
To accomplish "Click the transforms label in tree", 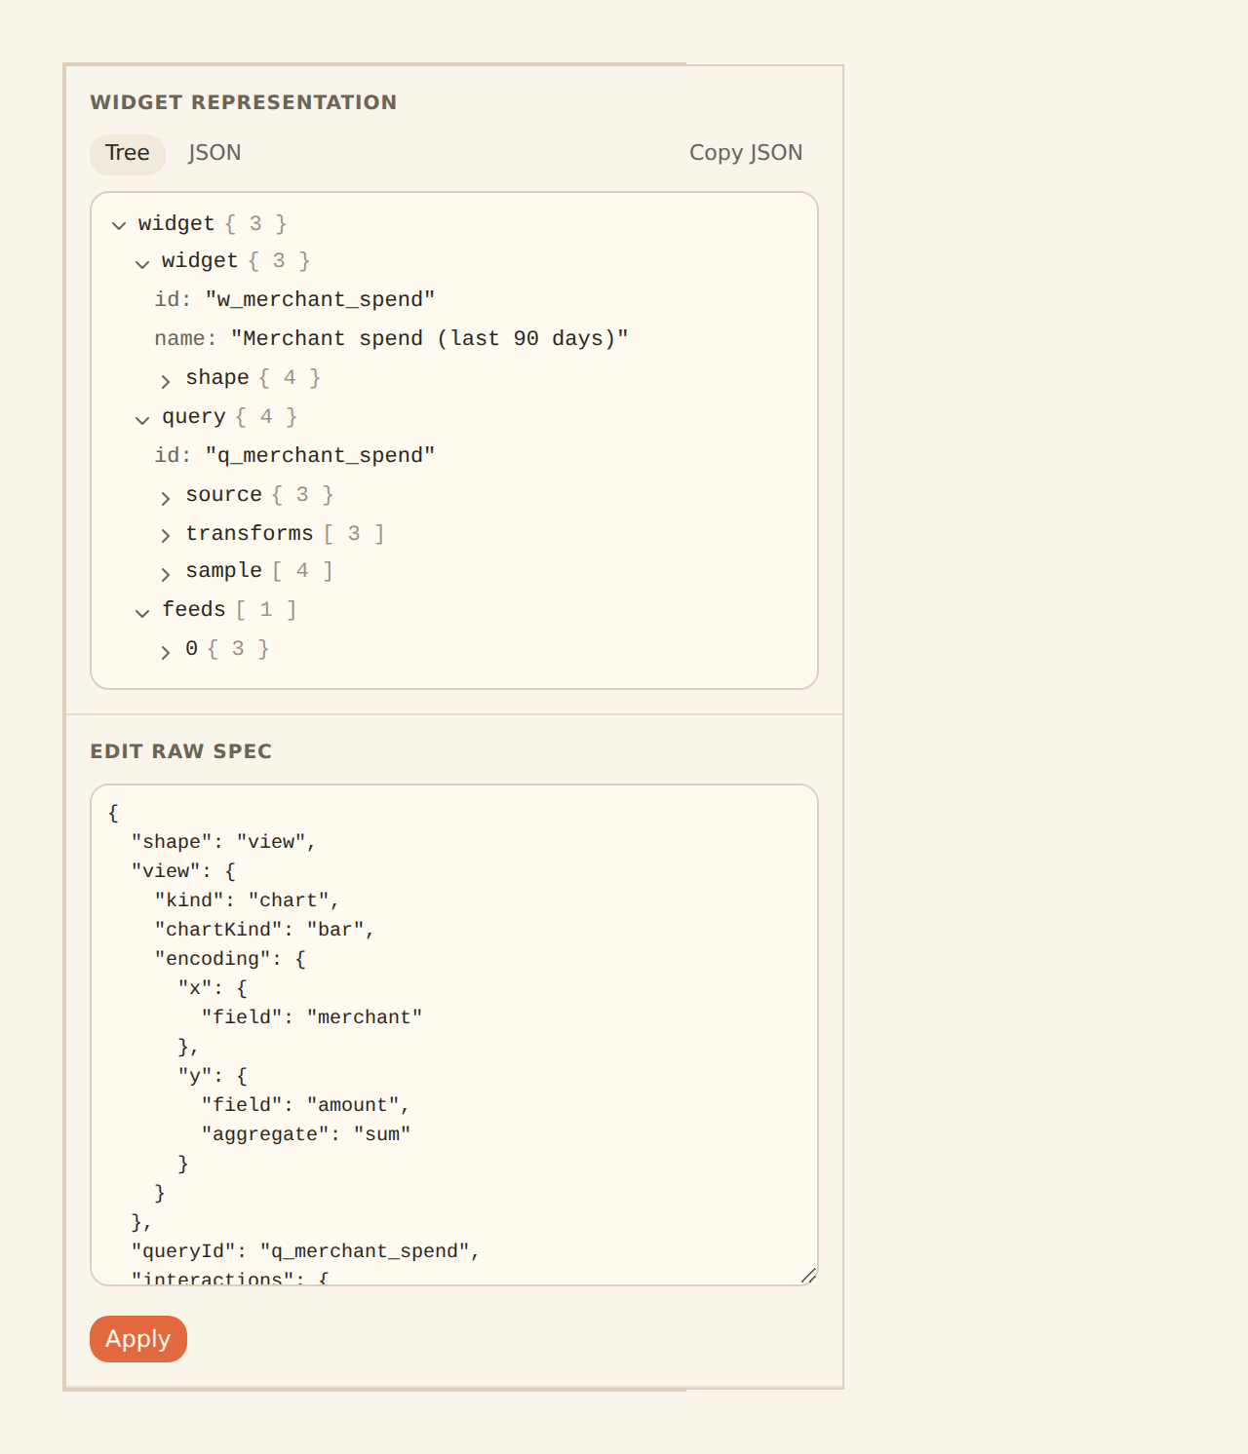I will (250, 533).
